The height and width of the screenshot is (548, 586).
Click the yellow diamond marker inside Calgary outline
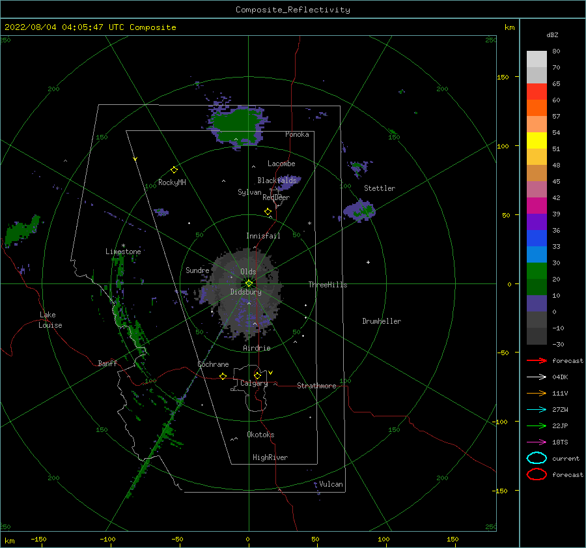tap(257, 375)
